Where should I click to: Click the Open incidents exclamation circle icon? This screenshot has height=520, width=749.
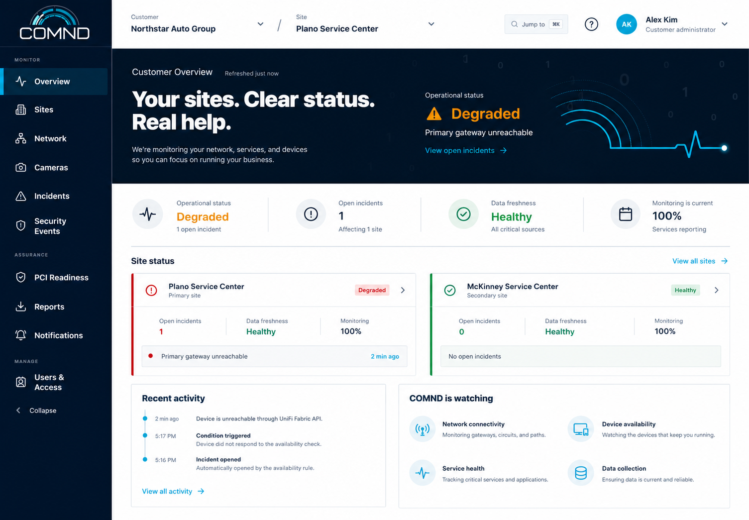pos(311,214)
